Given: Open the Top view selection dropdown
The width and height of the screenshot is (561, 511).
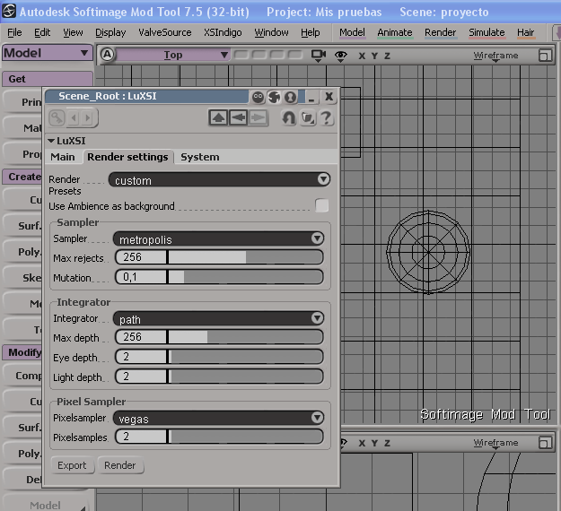Looking at the screenshot, I should pyautogui.click(x=172, y=55).
